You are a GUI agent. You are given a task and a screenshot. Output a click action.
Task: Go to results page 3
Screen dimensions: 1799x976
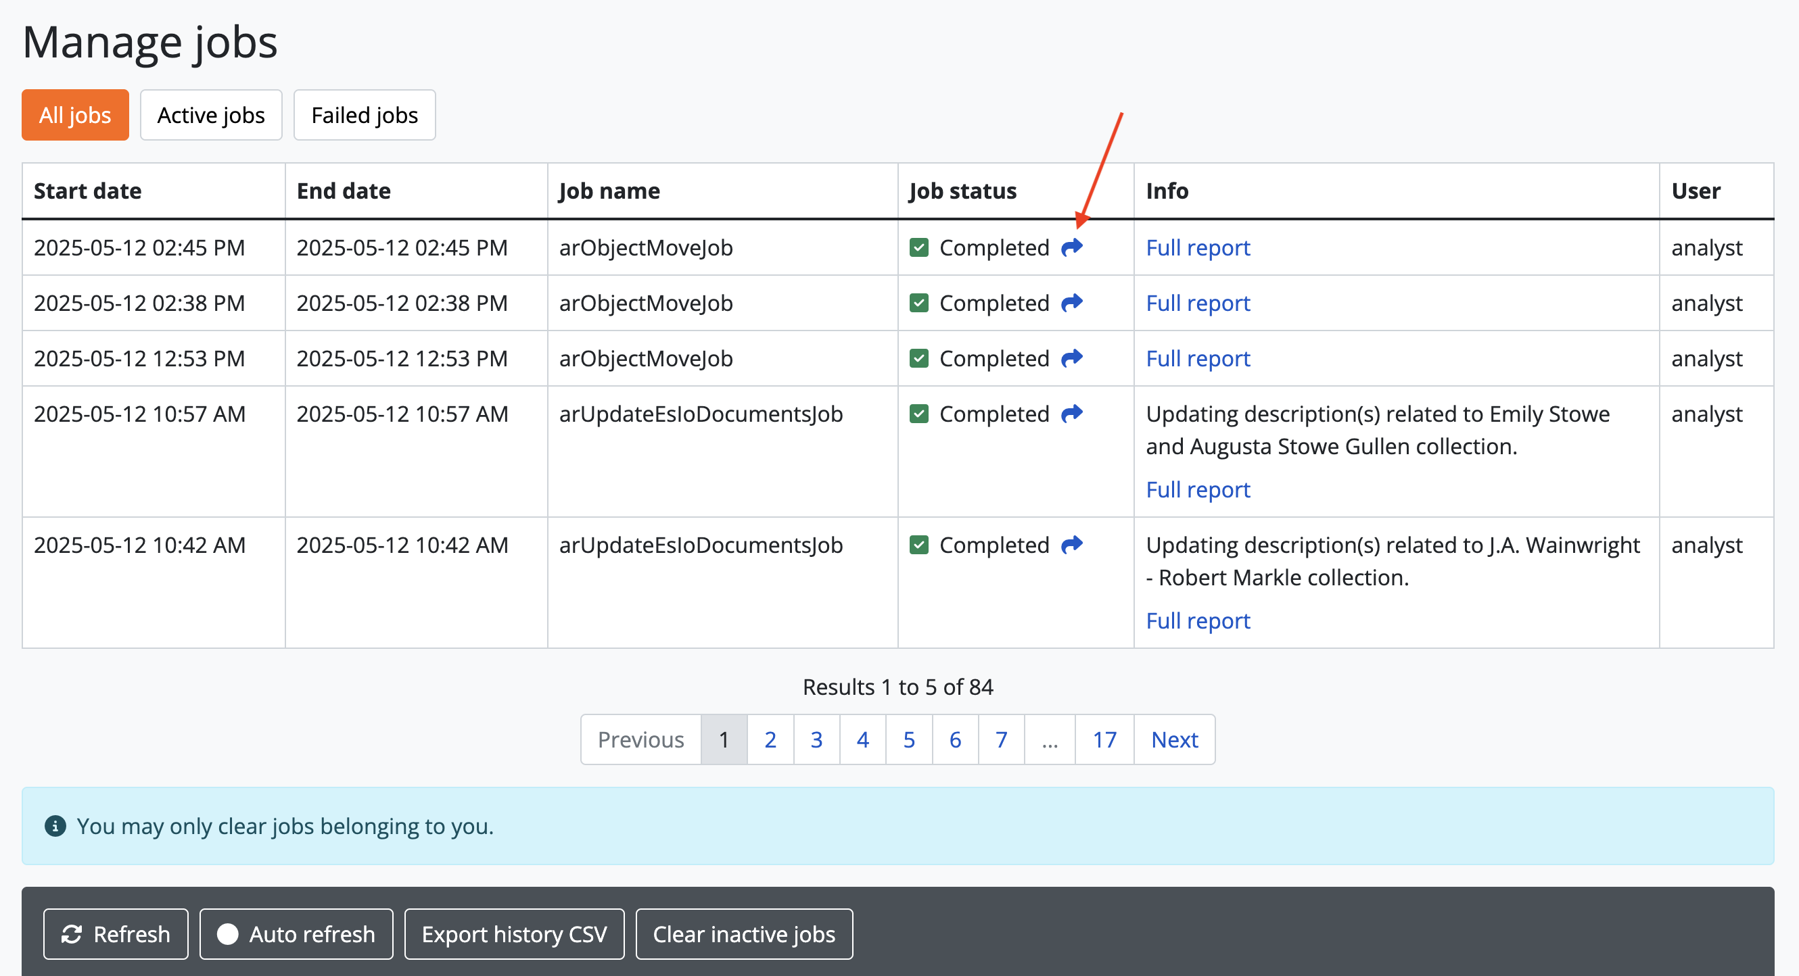click(816, 739)
